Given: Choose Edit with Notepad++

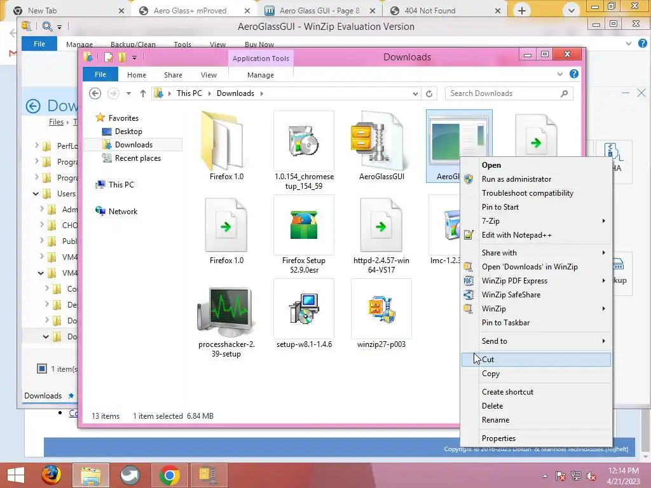Looking at the screenshot, I should click(536, 235).
